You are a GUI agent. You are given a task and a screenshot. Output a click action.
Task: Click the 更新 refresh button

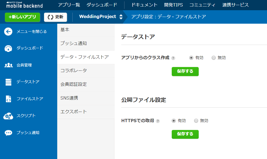[x=56, y=17]
